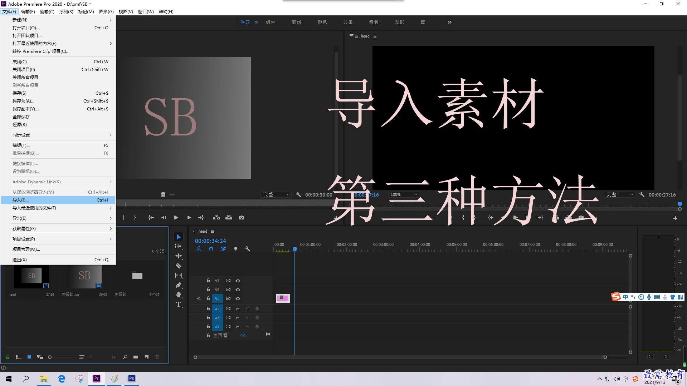Select the Ripple Edit tool

(x=179, y=256)
